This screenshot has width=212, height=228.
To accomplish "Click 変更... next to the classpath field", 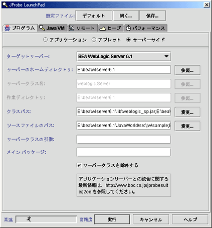I will click(187, 112).
